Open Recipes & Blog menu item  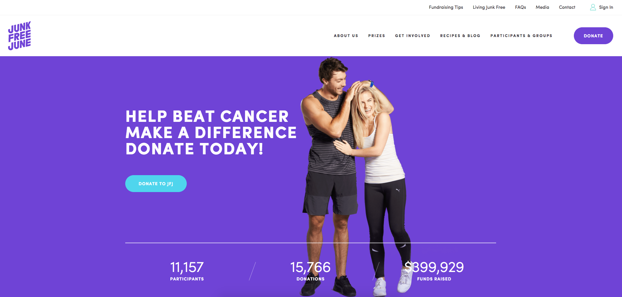point(460,36)
